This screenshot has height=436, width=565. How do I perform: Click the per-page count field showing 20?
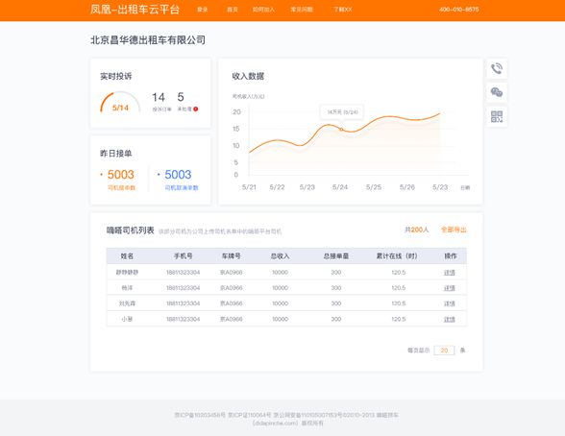[x=444, y=351]
